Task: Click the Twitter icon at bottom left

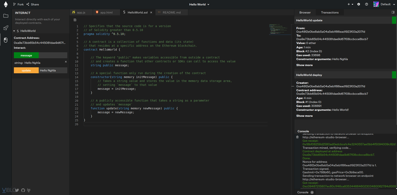Action: [17, 190]
